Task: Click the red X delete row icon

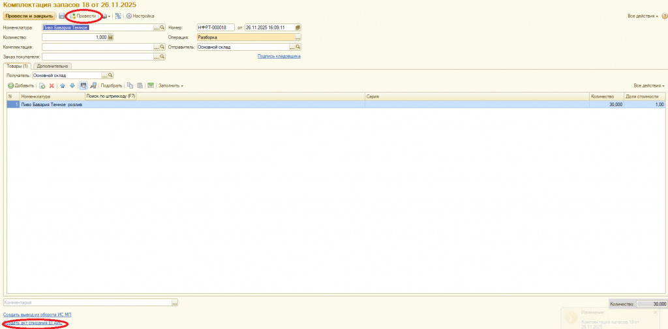Action: coord(52,85)
